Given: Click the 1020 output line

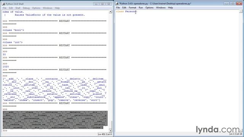Looking at the screenshot, I should pos(6,67).
